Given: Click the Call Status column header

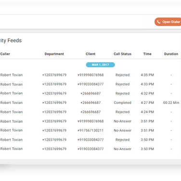Looking at the screenshot, I should pyautogui.click(x=123, y=54).
